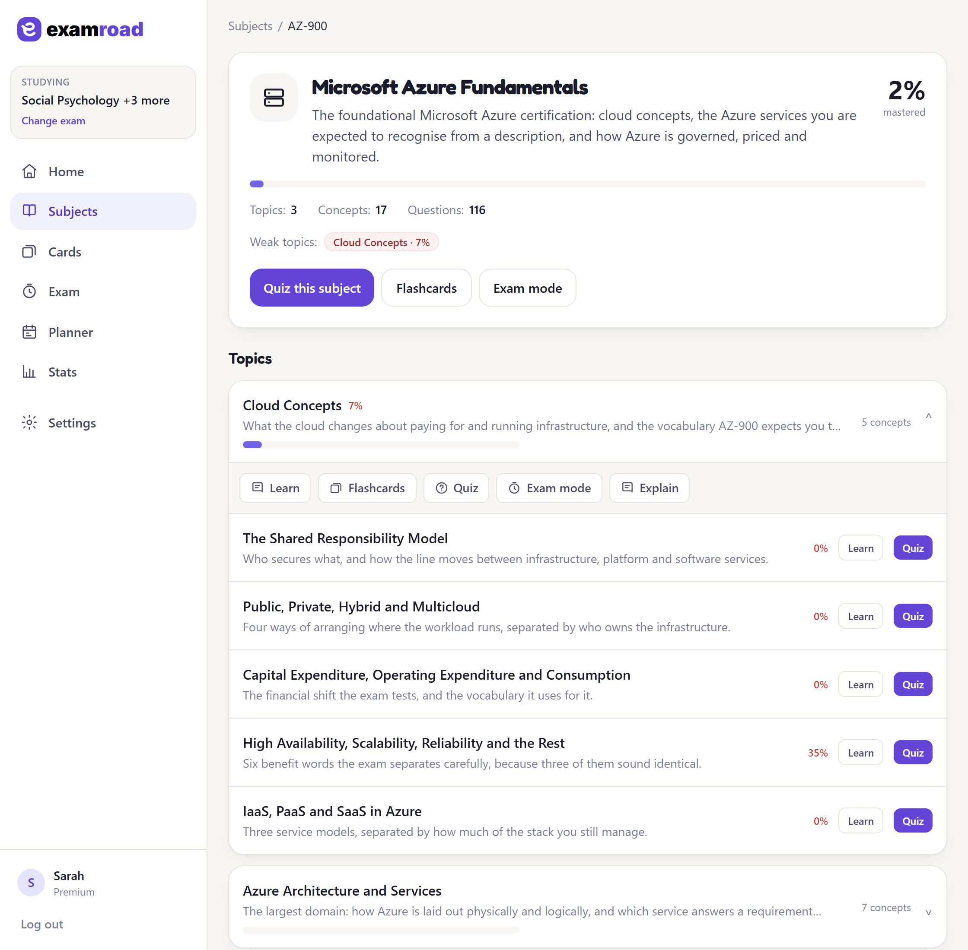968x950 pixels.
Task: Click the Azure Architecture and Services title
Action: click(x=342, y=890)
